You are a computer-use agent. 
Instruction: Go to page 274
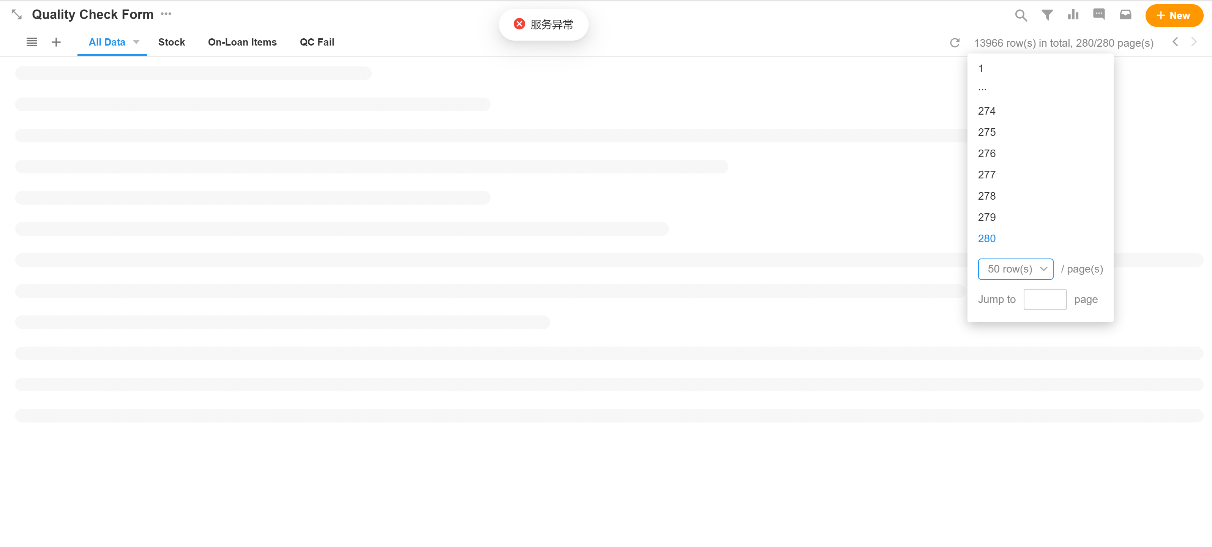(x=986, y=111)
